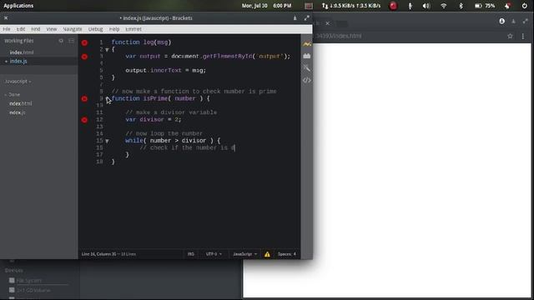Image resolution: width=534 pixels, height=300 pixels.
Task: Open the View menu
Action: pos(52,29)
